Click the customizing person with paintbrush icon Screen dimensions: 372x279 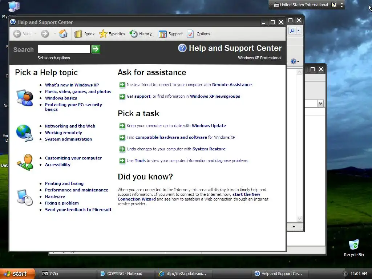point(25,162)
